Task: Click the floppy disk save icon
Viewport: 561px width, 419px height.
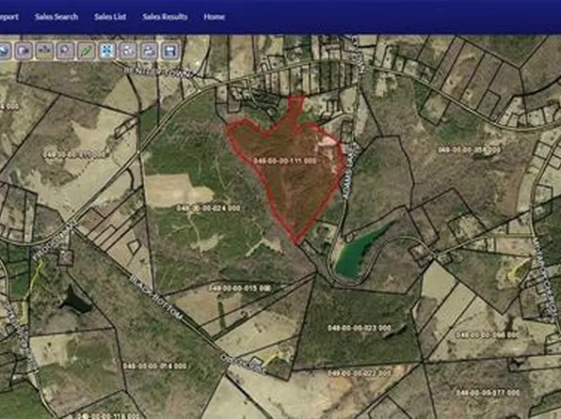Action: pos(169,51)
